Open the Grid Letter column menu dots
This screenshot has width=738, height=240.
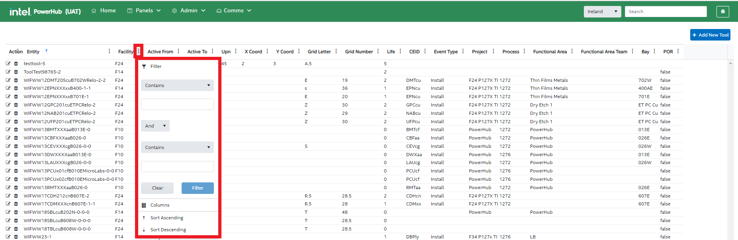(x=336, y=51)
